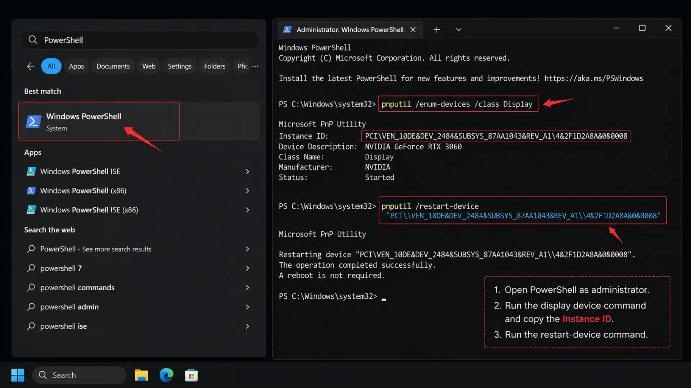Expand 'powershell ise' web result chevron
The width and height of the screenshot is (691, 388).
248,326
